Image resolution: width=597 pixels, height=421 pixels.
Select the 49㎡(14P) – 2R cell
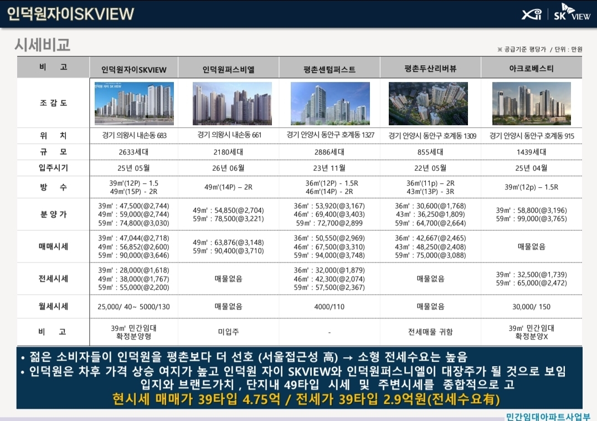(228, 187)
